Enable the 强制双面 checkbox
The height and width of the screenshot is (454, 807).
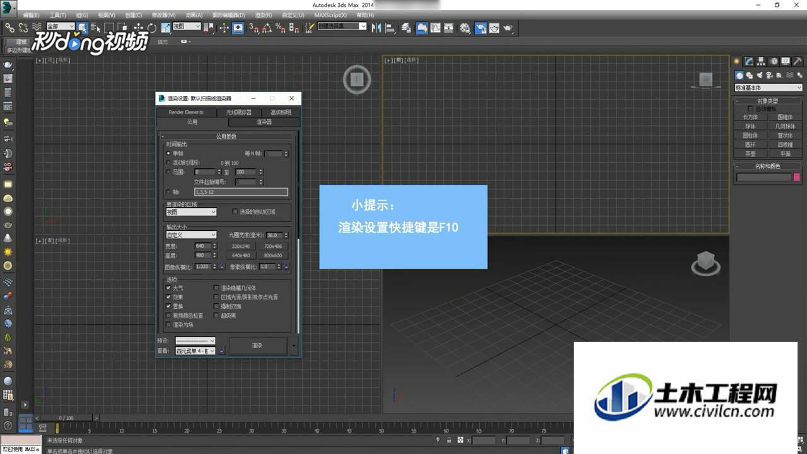[x=216, y=306]
